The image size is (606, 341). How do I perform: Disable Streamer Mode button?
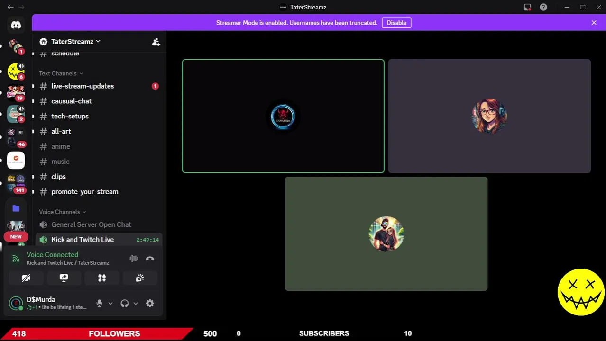(x=396, y=23)
